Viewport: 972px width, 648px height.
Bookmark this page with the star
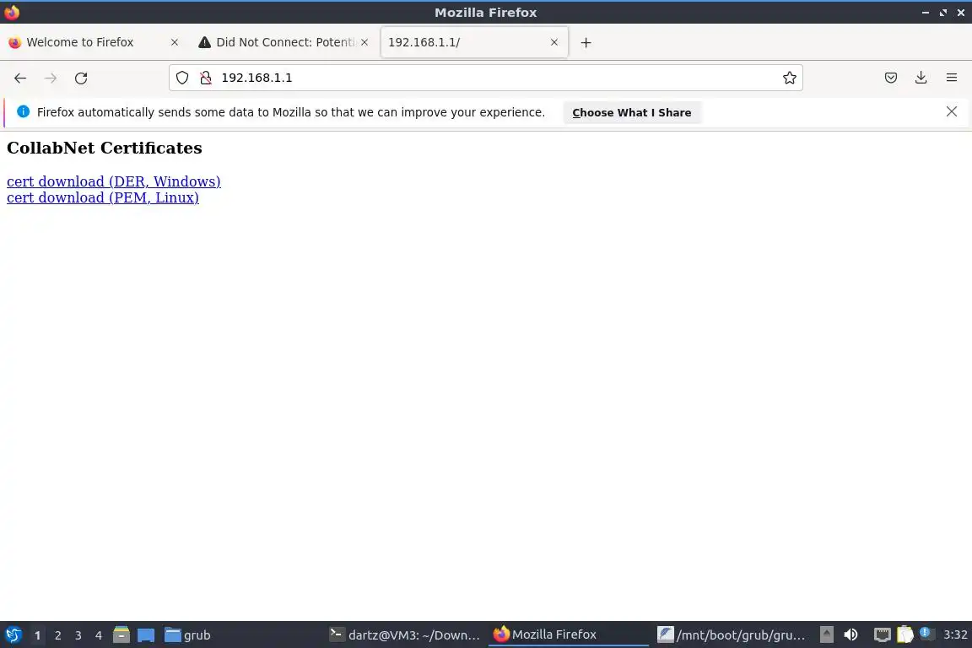click(x=789, y=78)
